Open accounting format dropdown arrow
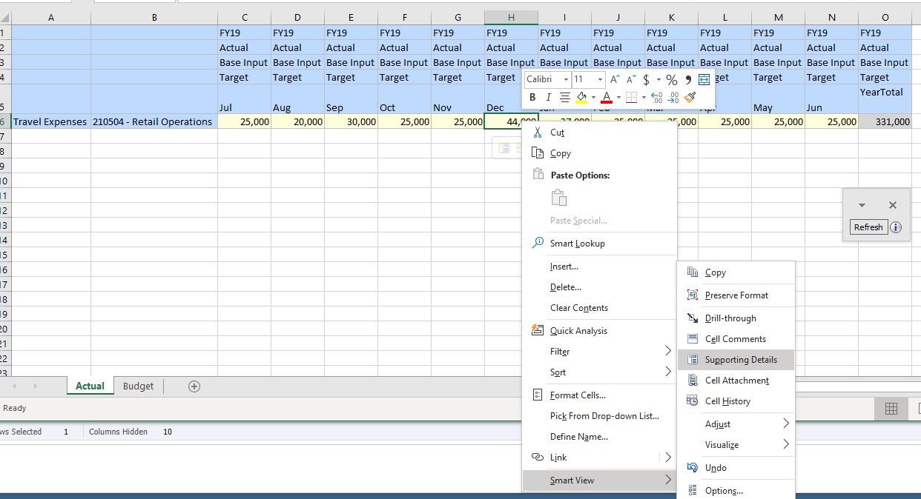Image resolution: width=921 pixels, height=499 pixels. [658, 79]
